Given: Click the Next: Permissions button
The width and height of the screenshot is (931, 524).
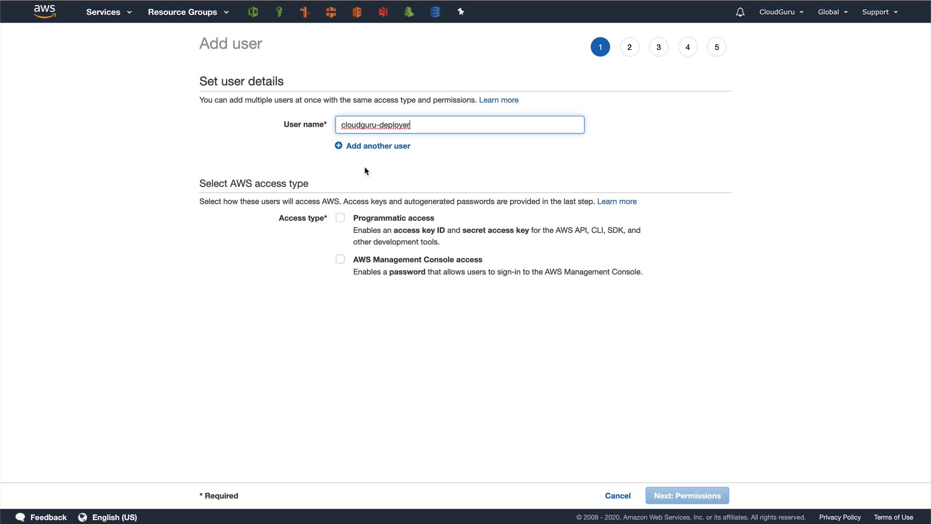Looking at the screenshot, I should (687, 495).
